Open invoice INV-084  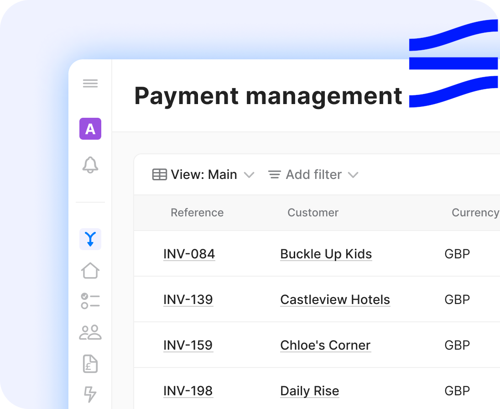point(189,254)
